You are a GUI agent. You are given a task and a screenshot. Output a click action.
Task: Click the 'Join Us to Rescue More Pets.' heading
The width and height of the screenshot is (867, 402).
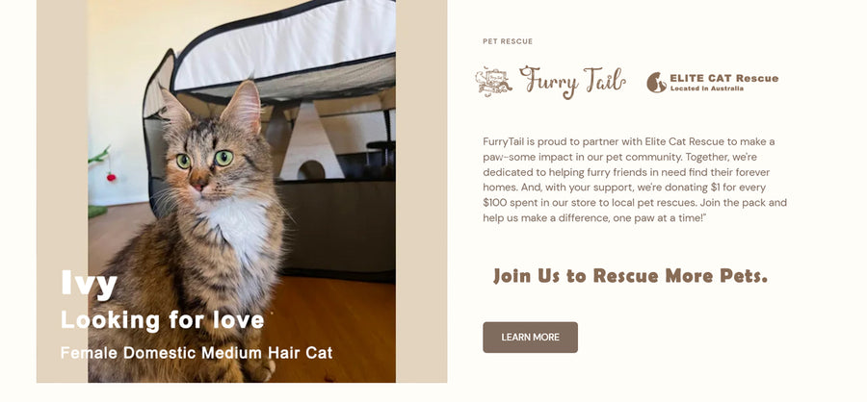(630, 276)
